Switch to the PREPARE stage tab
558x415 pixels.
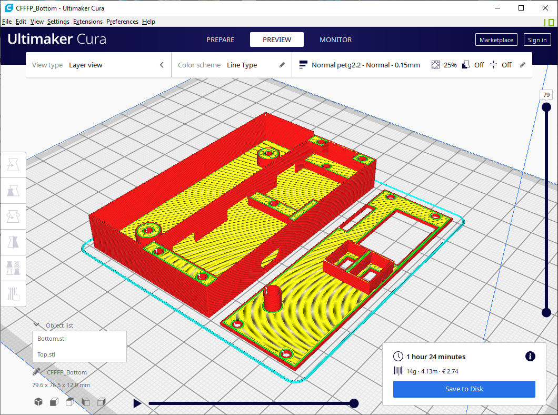(x=220, y=39)
